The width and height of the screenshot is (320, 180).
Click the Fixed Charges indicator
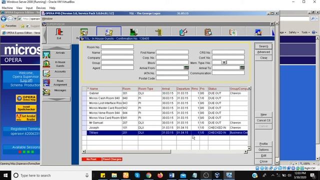tap(112, 159)
